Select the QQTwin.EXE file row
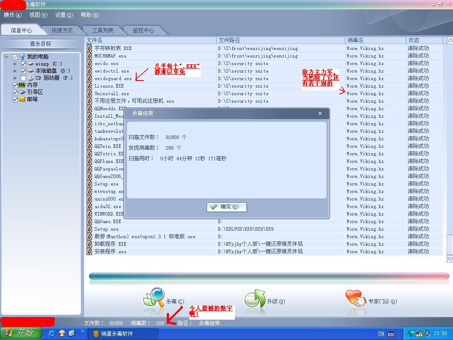 [x=265, y=146]
